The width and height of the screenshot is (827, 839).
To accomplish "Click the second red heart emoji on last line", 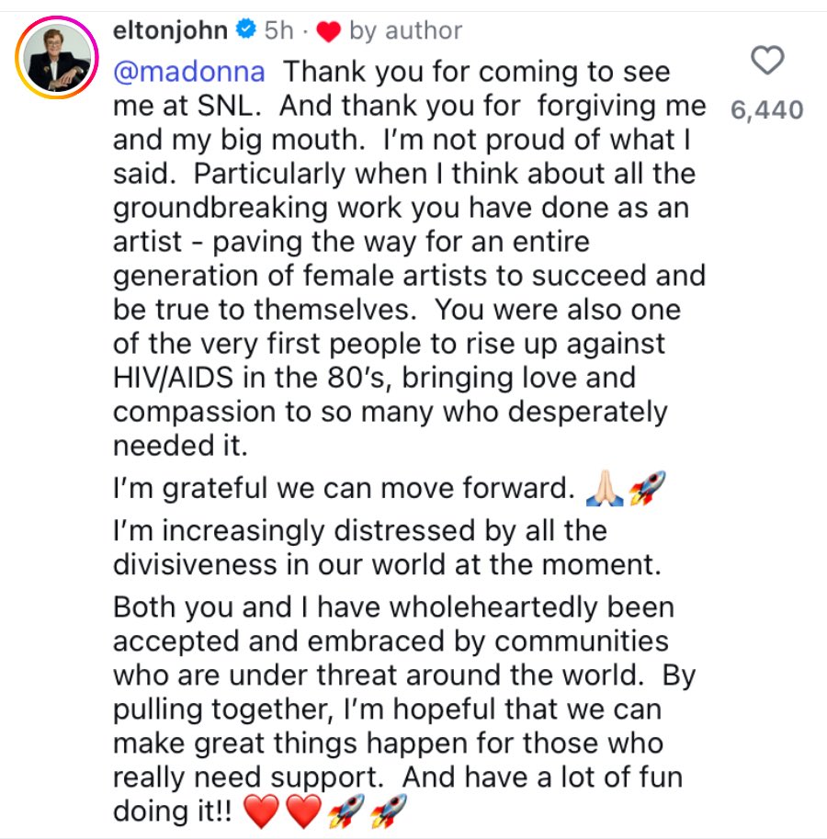I will [x=304, y=811].
